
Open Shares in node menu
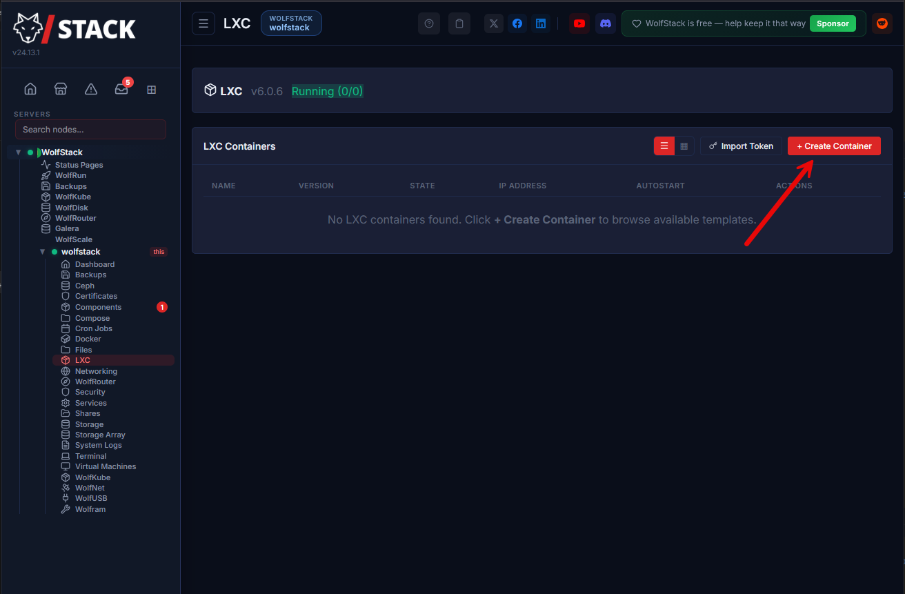click(x=87, y=413)
